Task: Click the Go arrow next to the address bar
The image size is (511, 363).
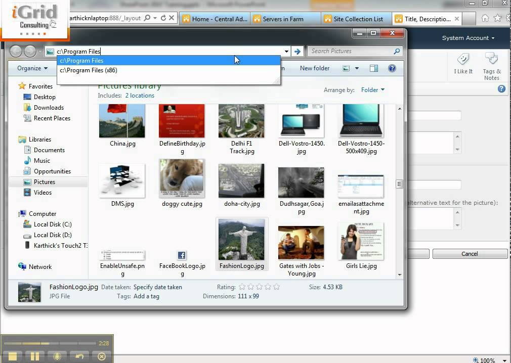Action: 297,52
